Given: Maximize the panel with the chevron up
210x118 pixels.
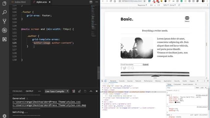Looking at the screenshot, I should tap(91, 91).
